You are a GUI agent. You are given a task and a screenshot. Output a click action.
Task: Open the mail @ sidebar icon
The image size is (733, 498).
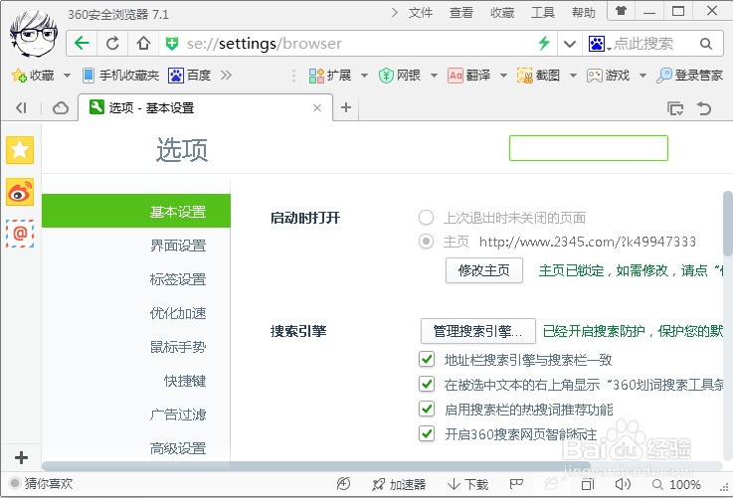click(20, 234)
